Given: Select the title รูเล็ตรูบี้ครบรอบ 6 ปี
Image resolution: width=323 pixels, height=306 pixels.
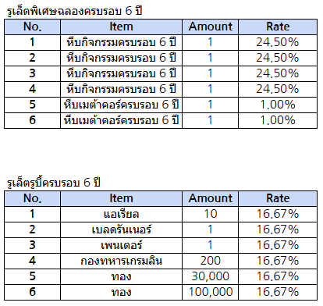Looking at the screenshot, I should tap(54, 183).
